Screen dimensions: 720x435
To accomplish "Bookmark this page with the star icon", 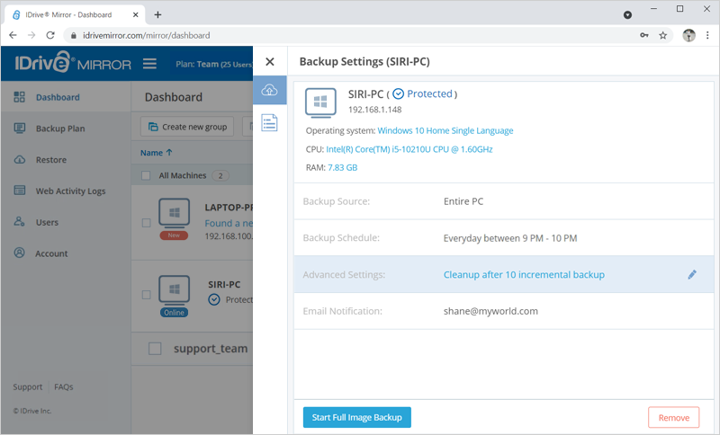I will point(662,35).
